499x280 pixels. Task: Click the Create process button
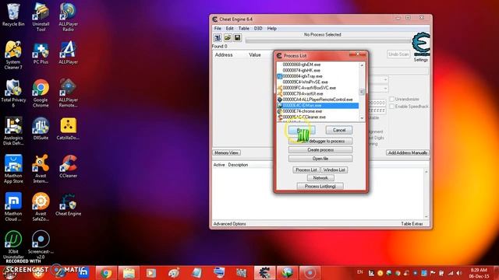(320, 149)
